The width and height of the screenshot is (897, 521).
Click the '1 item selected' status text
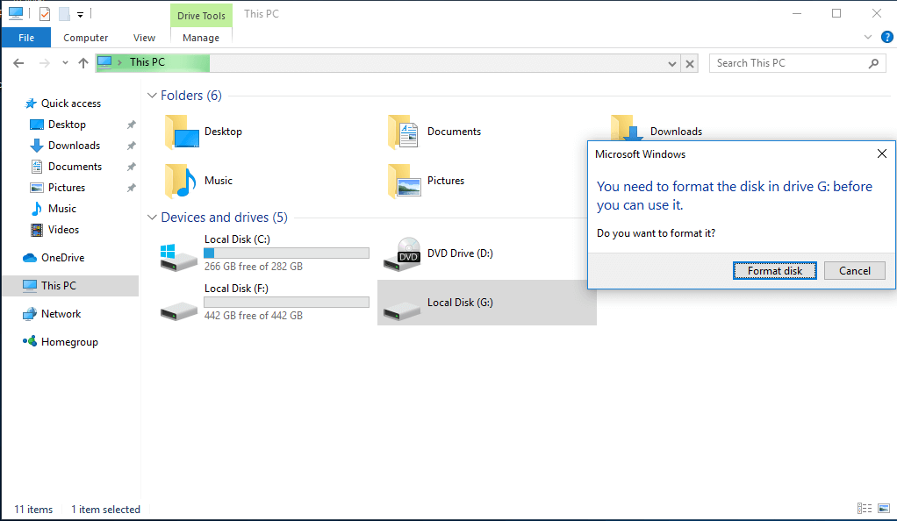[106, 510]
